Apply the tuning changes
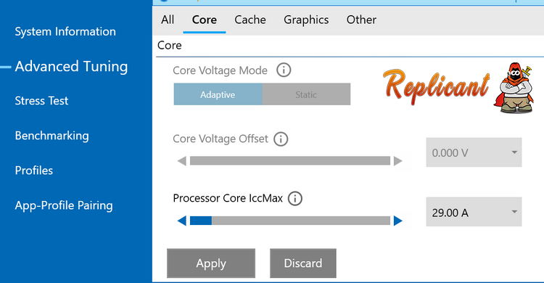The height and width of the screenshot is (283, 544). pos(211,263)
